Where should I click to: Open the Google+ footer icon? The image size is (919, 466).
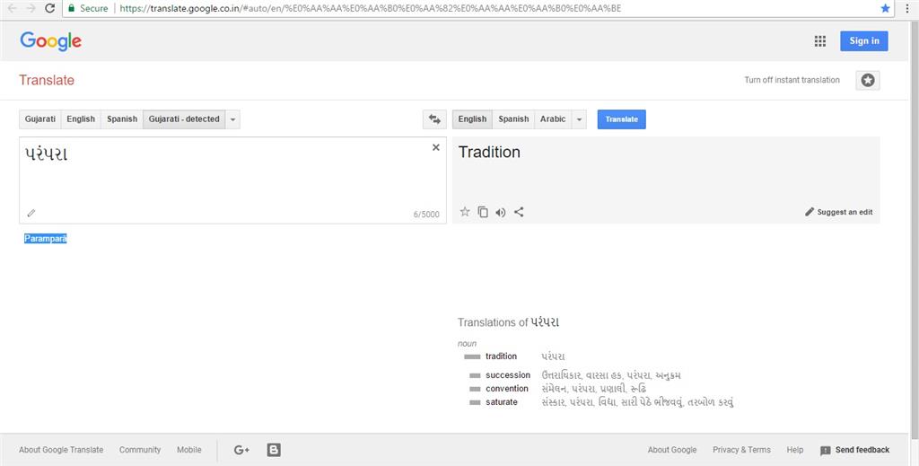(x=241, y=450)
